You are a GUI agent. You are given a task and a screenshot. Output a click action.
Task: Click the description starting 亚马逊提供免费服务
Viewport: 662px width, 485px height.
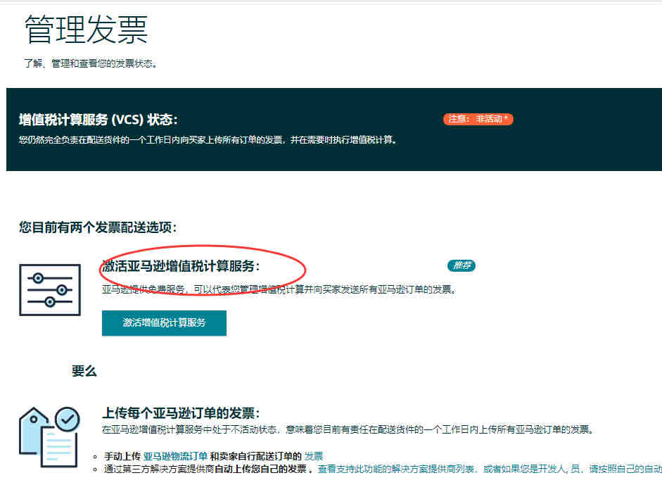point(279,289)
